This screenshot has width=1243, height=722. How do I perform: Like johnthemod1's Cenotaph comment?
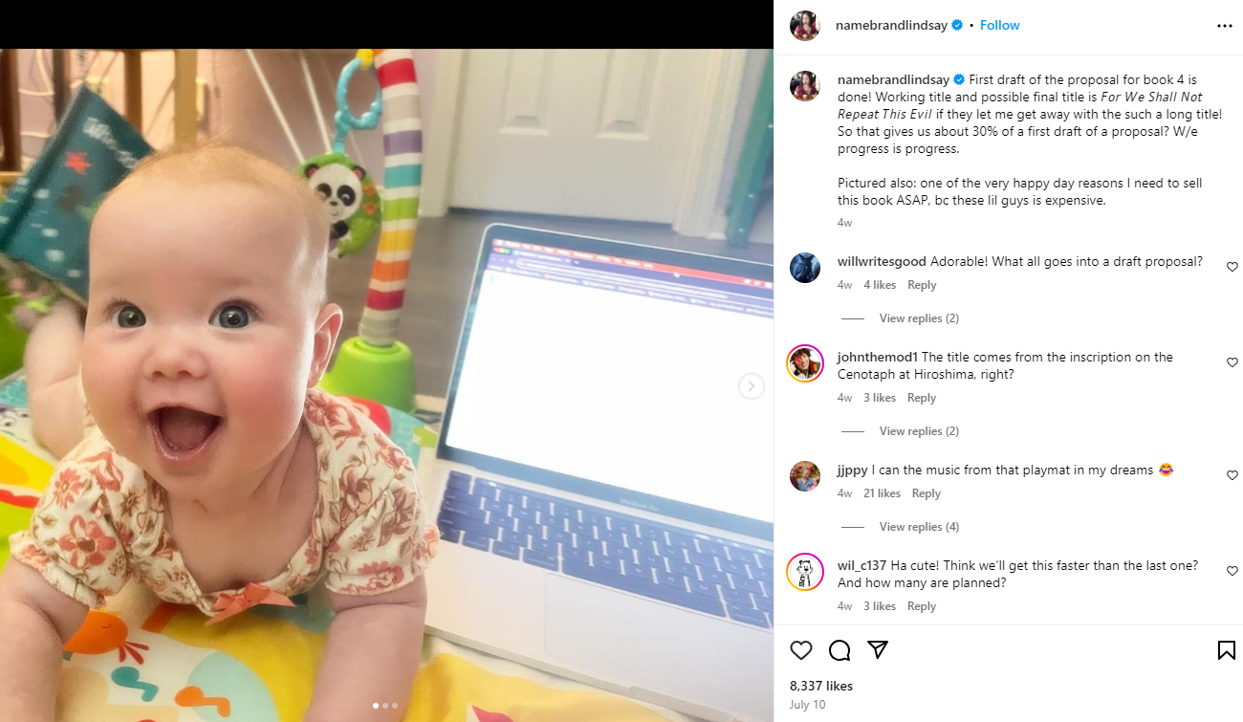pyautogui.click(x=1232, y=362)
